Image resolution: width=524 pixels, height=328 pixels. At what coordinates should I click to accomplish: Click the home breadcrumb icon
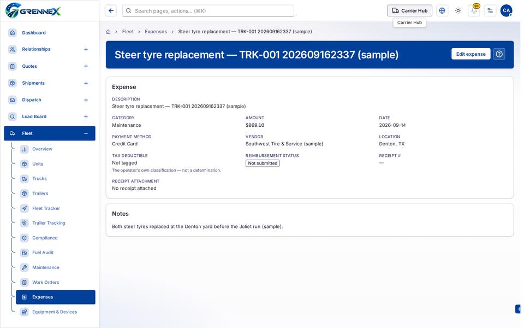tap(108, 32)
